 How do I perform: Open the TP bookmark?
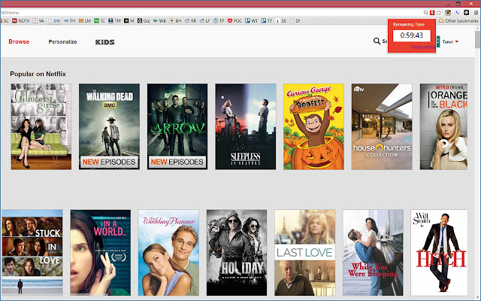pos(219,21)
